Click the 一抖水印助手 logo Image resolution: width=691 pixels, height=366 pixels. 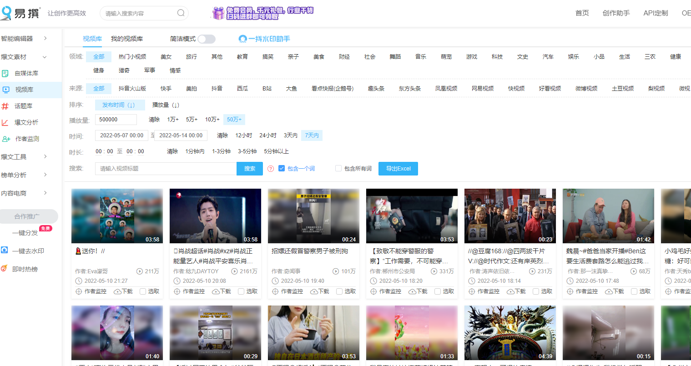click(x=264, y=39)
